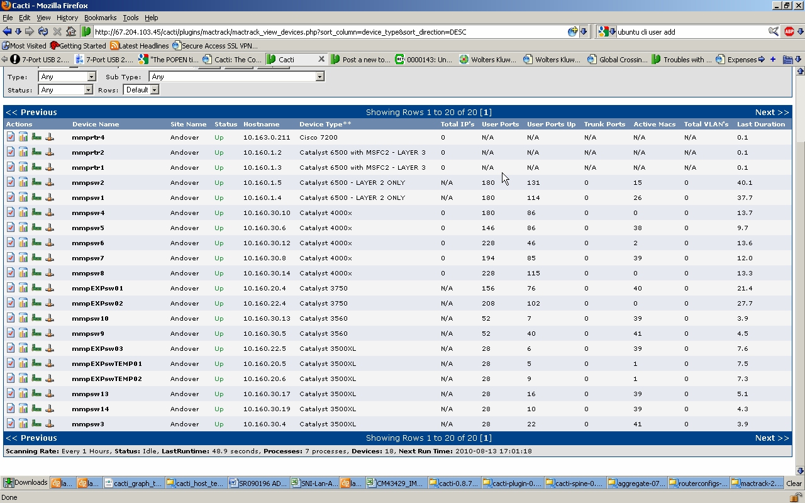Click the Downloads button in the status bar
This screenshot has height=503, width=805.
click(x=25, y=483)
